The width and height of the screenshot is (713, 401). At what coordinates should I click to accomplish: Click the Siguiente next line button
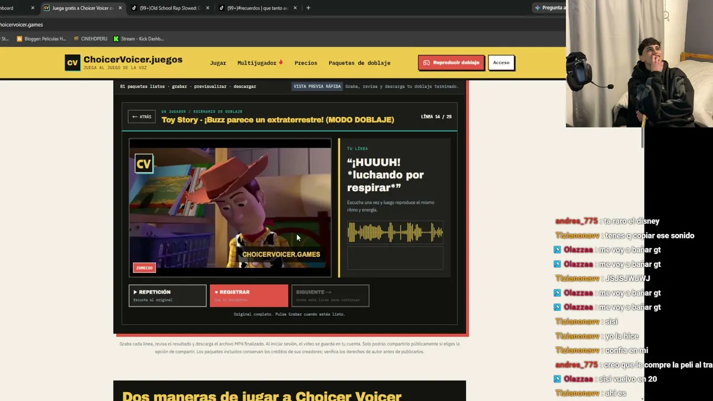pos(330,295)
